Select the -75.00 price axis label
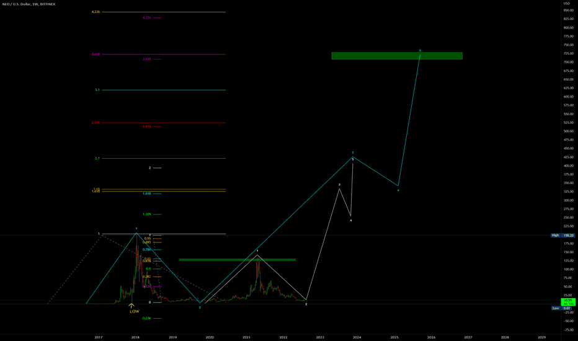 click(569, 330)
